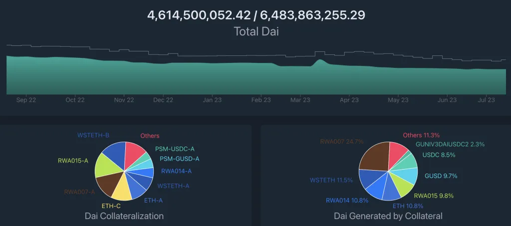This screenshot has height=226, width=511.
Task: Select the PSM-USDC-A legend label
Action: click(175, 149)
